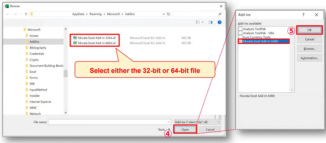Check the Euro Currency Tools add-in

(x=240, y=37)
